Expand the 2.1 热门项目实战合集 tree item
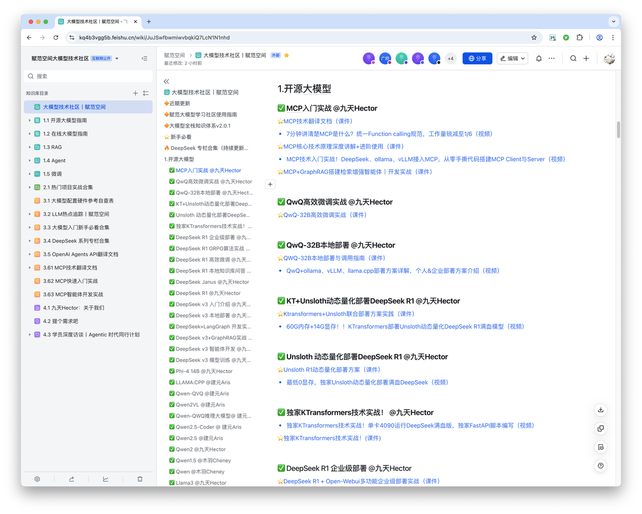This screenshot has height=514, width=642. pyautogui.click(x=30, y=187)
